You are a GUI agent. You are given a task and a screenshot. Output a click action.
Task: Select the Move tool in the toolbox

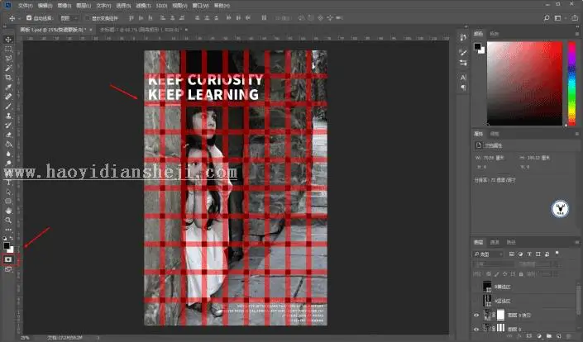(x=8, y=40)
